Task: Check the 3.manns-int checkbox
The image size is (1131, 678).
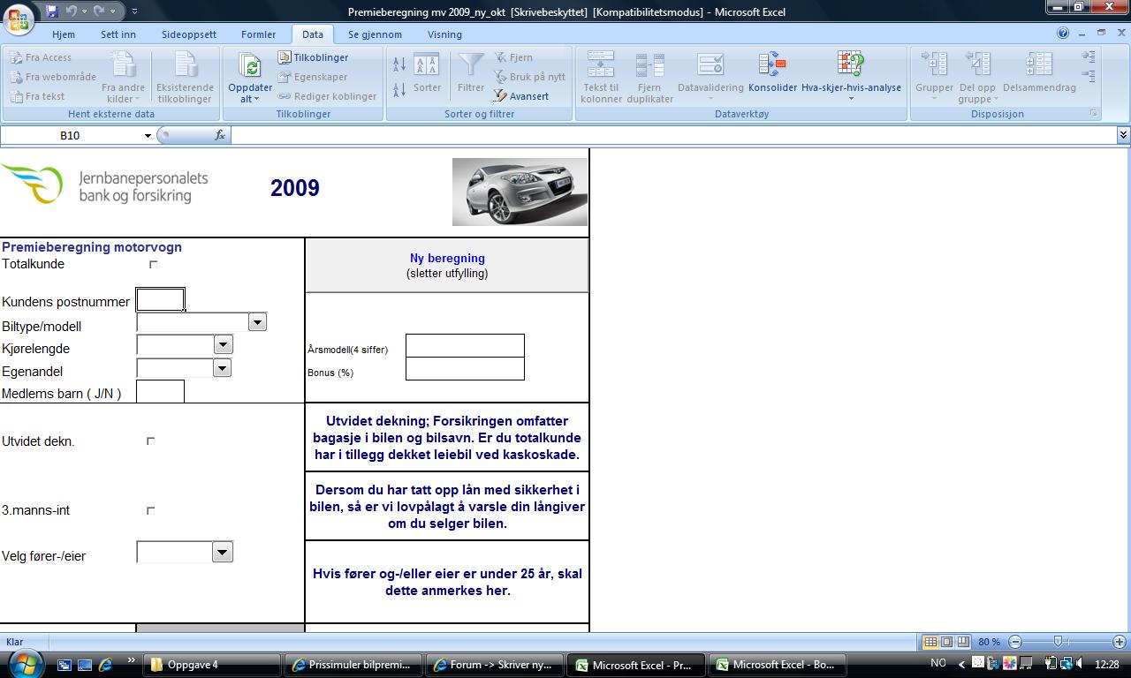Action: (x=150, y=510)
